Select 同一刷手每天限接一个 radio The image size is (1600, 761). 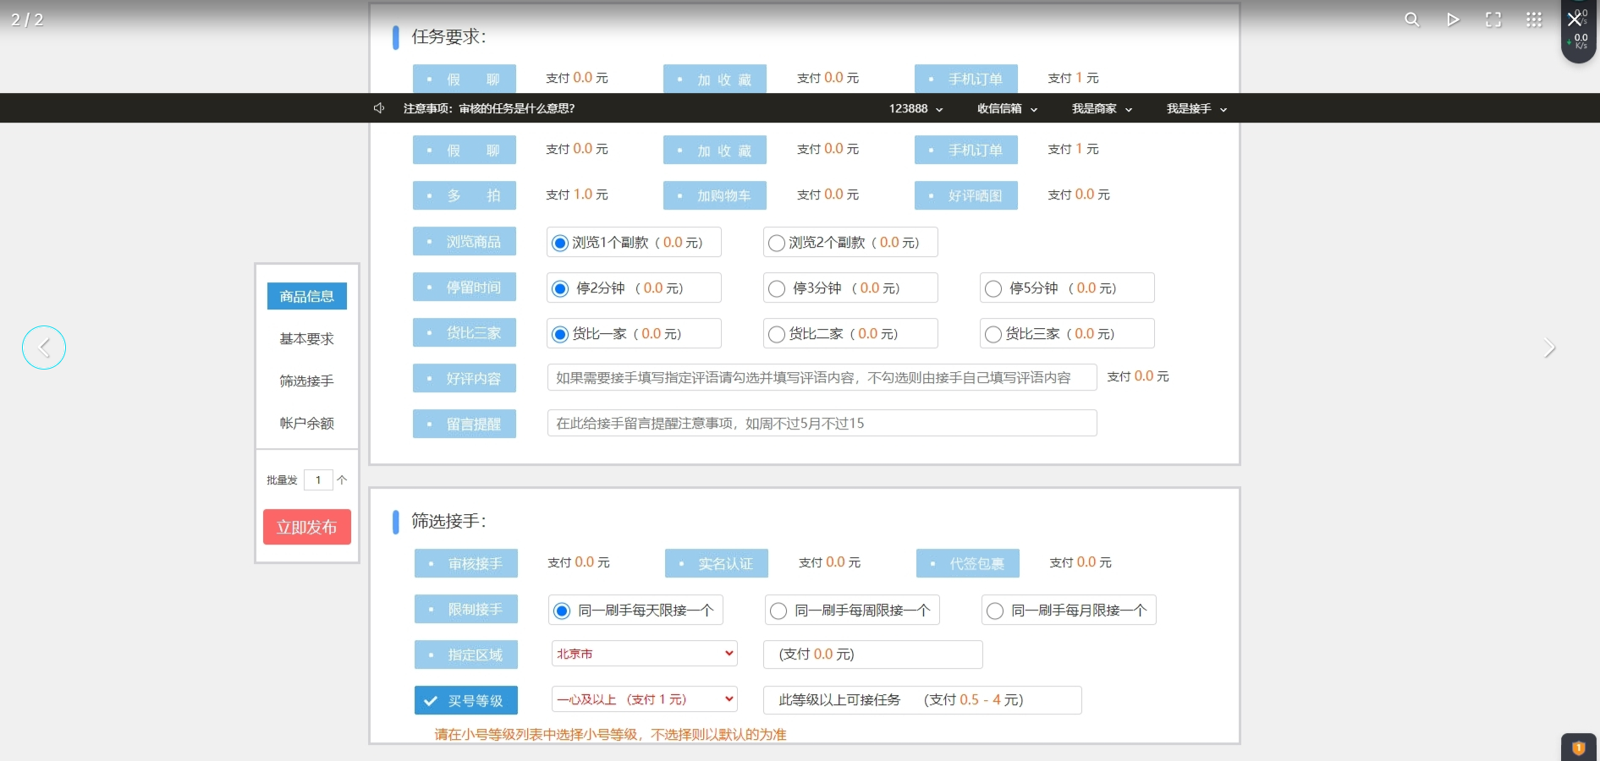click(x=561, y=610)
